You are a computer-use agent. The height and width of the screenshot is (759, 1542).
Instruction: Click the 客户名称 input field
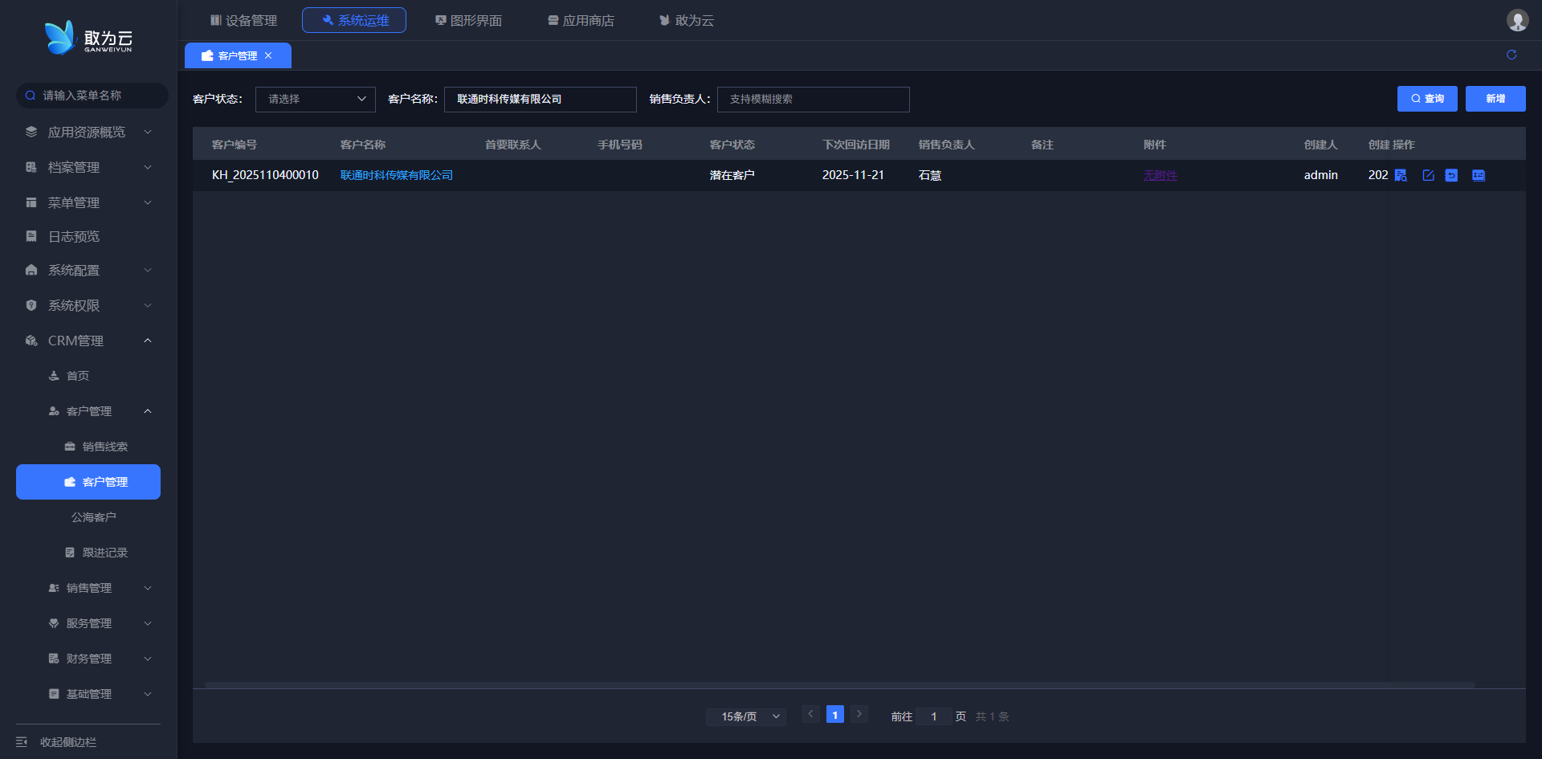coord(541,99)
